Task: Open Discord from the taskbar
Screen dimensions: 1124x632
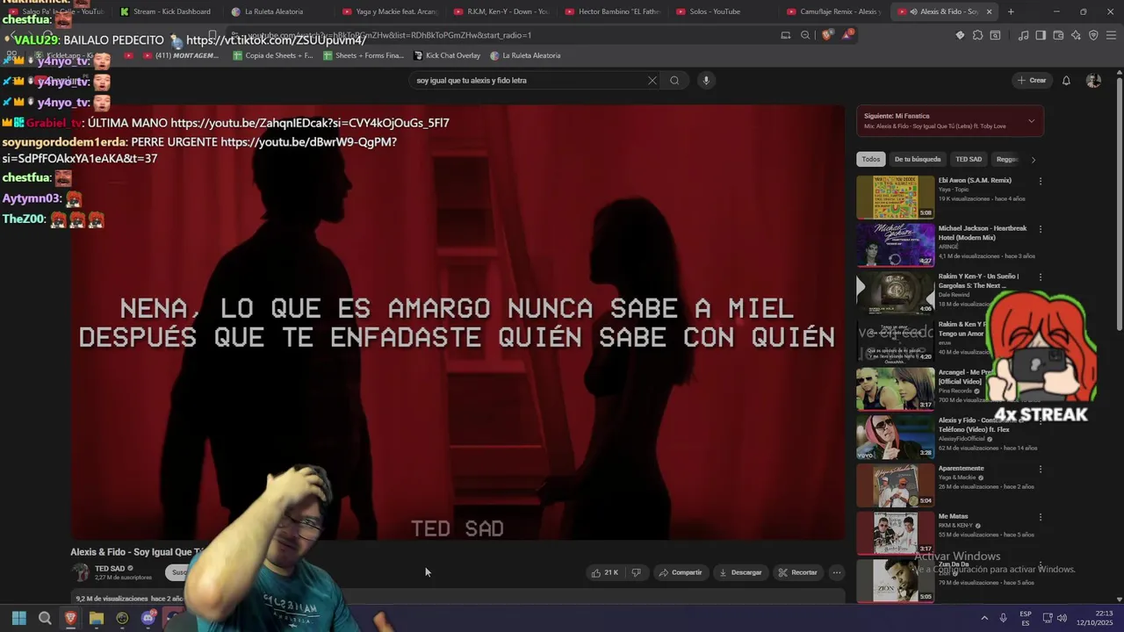Action: [x=148, y=618]
